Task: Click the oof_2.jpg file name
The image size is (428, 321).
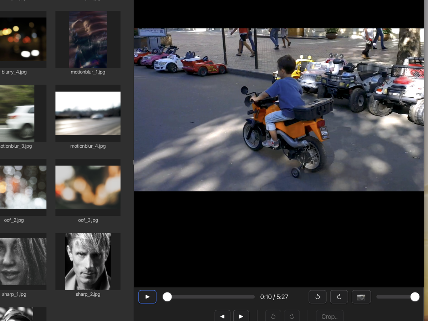Action: 14,220
